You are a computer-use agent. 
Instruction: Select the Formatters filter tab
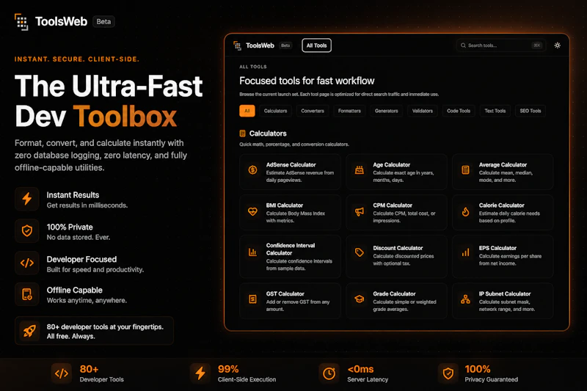pos(349,111)
